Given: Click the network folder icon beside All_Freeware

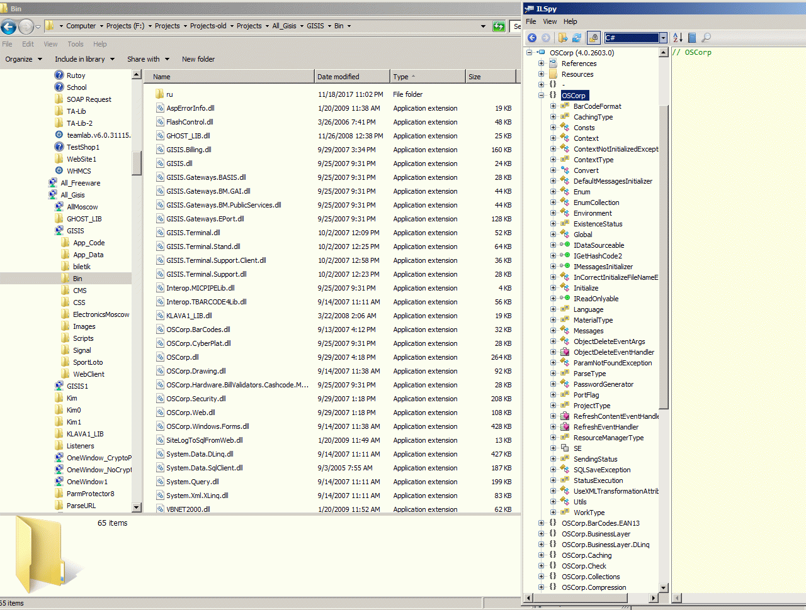Looking at the screenshot, I should pos(53,183).
